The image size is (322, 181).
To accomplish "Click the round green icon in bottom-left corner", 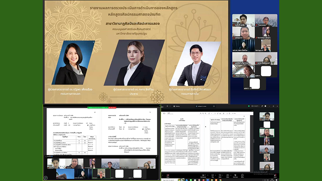I will pyautogui.click(x=45, y=178).
